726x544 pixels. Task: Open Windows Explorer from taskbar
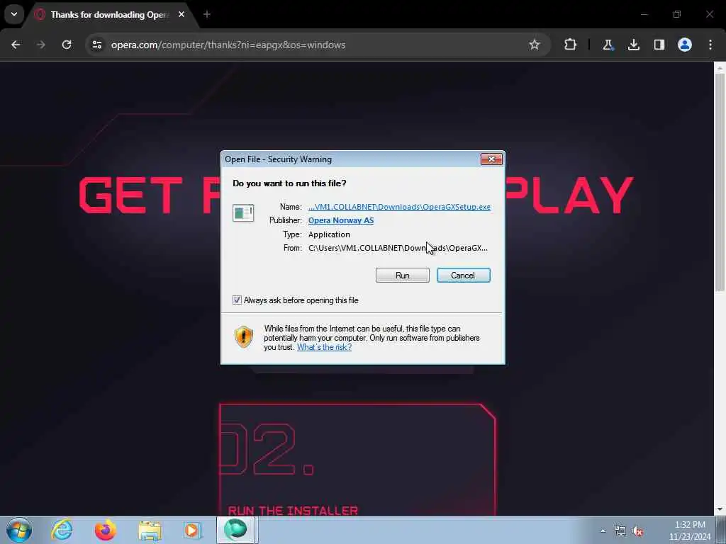(150, 530)
